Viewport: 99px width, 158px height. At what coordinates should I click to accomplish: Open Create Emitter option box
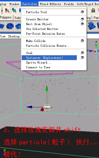(82, 19)
